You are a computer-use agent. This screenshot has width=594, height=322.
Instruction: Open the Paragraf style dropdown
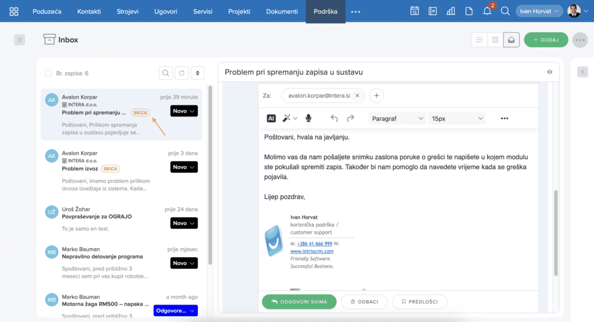click(x=397, y=118)
